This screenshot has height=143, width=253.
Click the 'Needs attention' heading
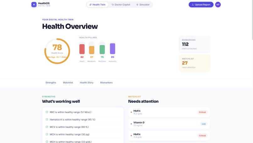(143, 101)
